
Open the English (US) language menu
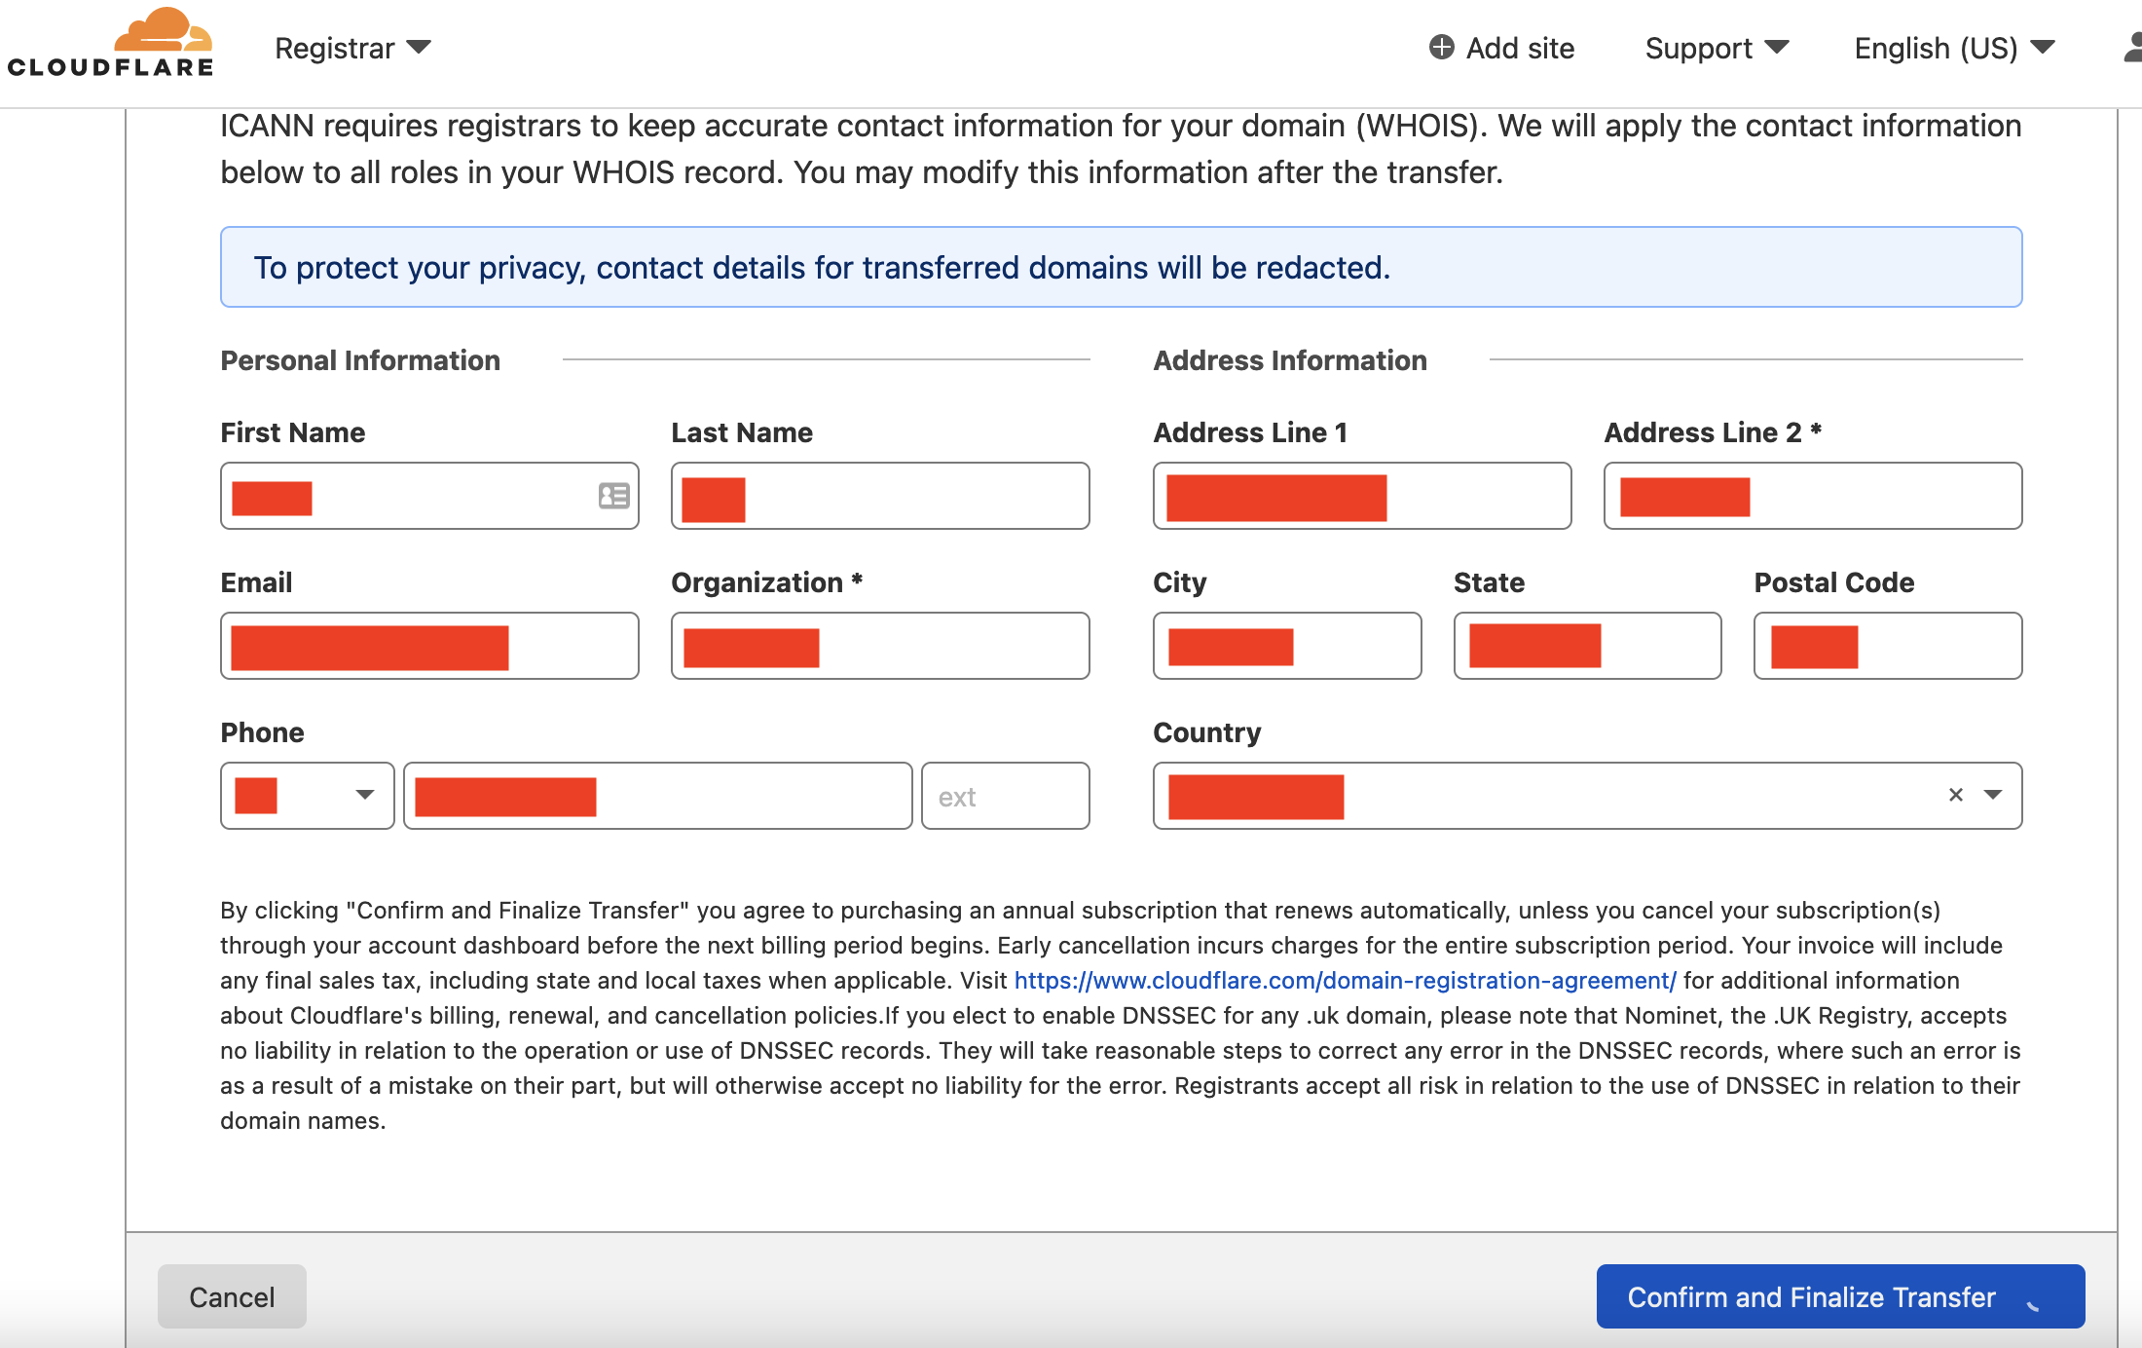point(1954,48)
